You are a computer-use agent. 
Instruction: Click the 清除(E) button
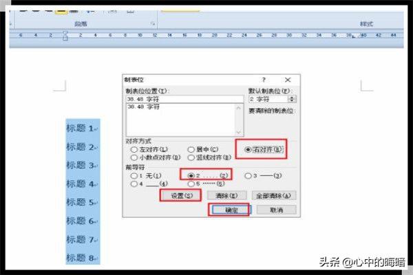[226, 195]
